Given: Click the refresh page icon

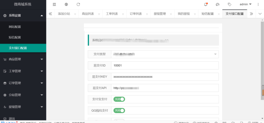Looking at the screenshot, I should [78, 5].
